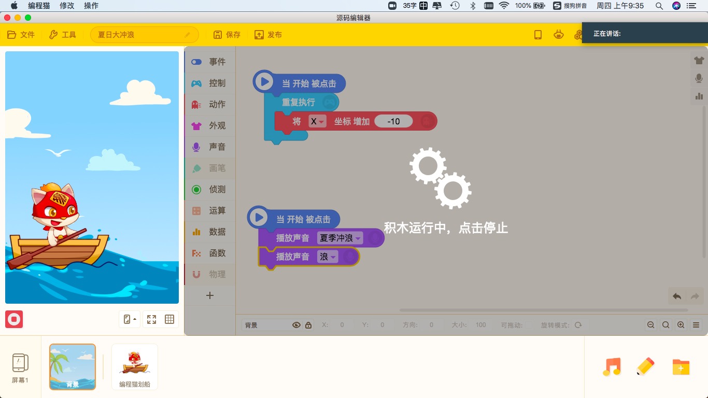The width and height of the screenshot is (708, 398).
Task: Open the 浪 sound dropdown
Action: [x=328, y=257]
